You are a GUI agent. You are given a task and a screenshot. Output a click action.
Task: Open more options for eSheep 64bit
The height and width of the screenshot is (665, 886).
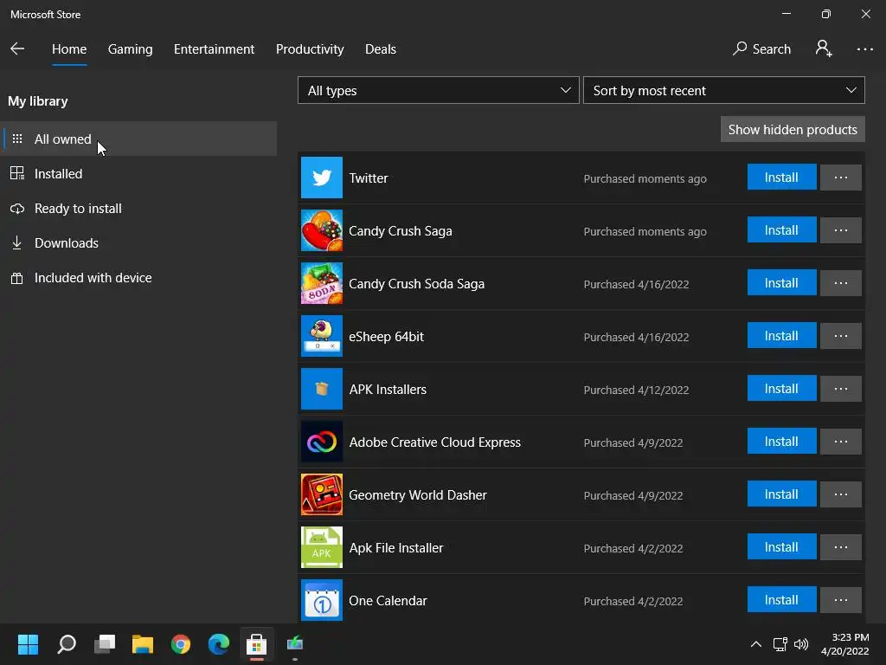pos(841,335)
